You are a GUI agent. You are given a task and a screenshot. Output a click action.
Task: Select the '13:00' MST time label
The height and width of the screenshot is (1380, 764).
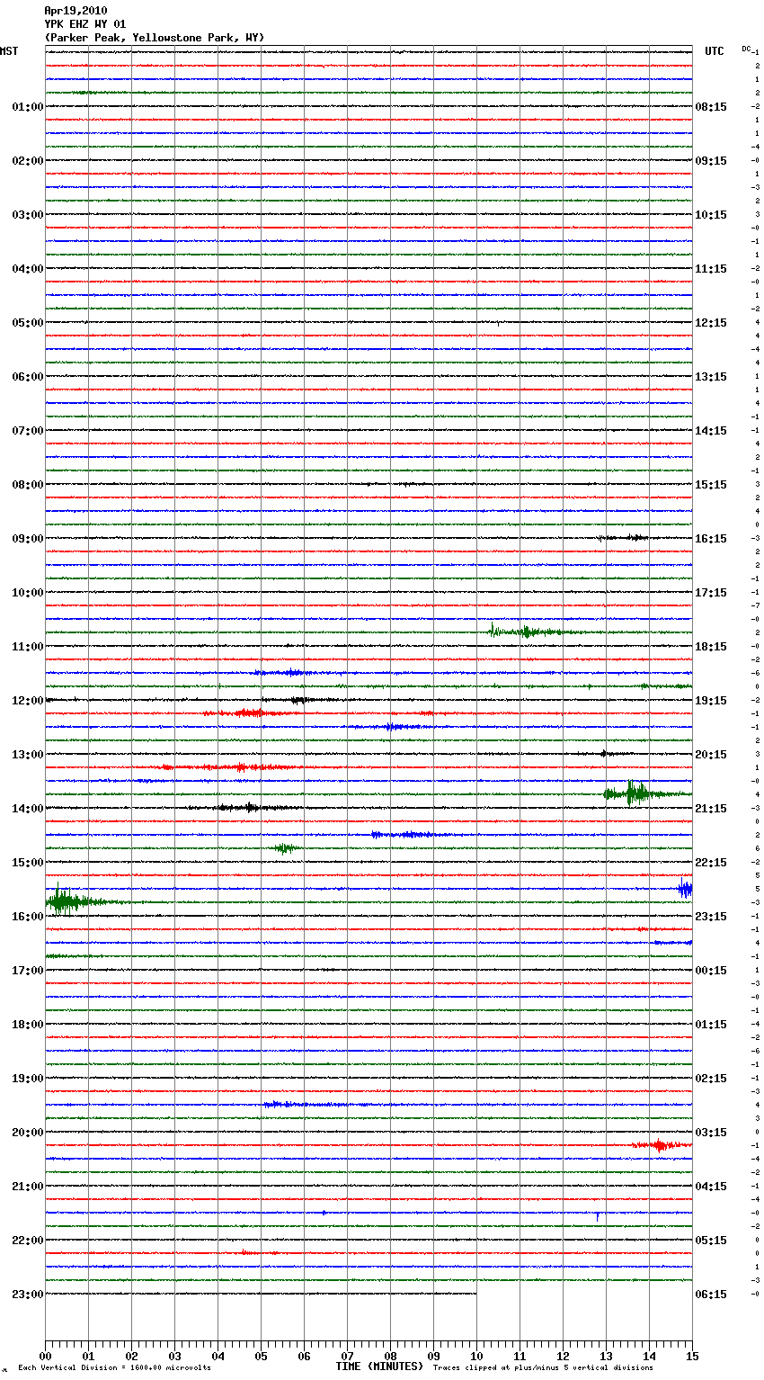(28, 755)
